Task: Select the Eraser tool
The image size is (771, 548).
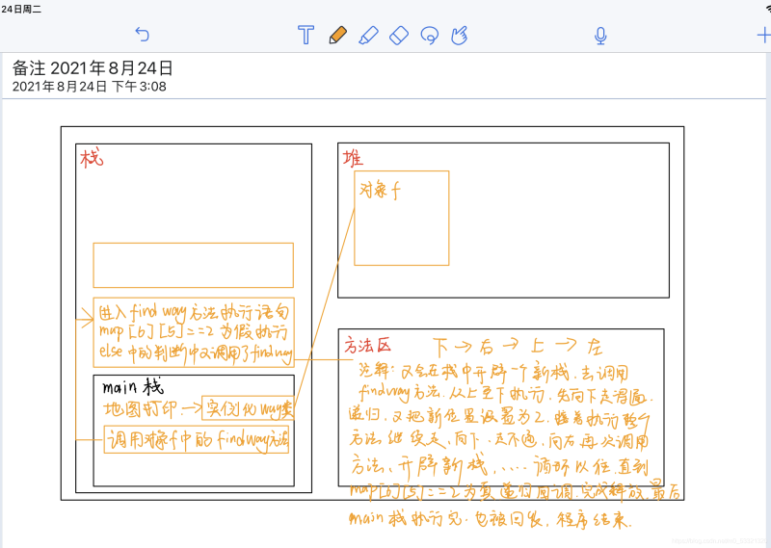Action: tap(399, 36)
